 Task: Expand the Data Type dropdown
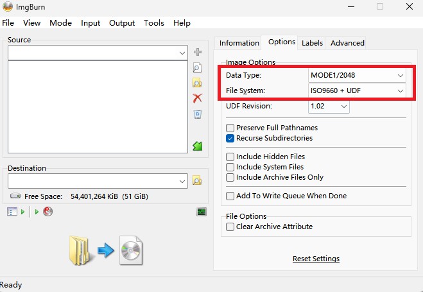tap(357, 75)
